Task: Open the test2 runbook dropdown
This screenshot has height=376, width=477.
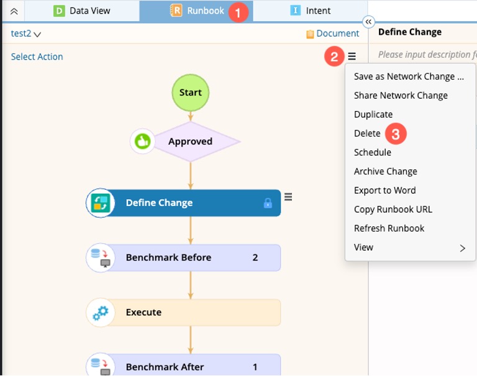Action: (26, 34)
